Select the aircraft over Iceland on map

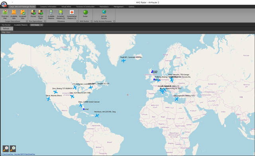pyautogui.click(x=124, y=60)
